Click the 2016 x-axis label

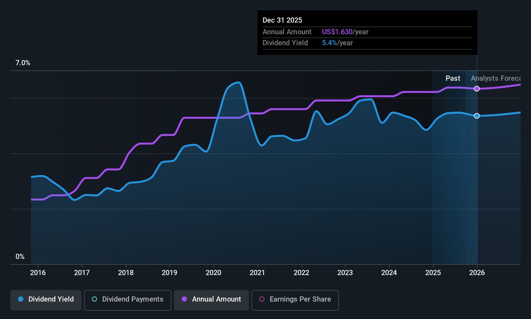point(38,273)
